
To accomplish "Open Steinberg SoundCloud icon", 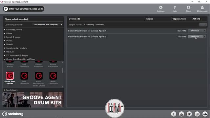I will (x=205, y=114).
